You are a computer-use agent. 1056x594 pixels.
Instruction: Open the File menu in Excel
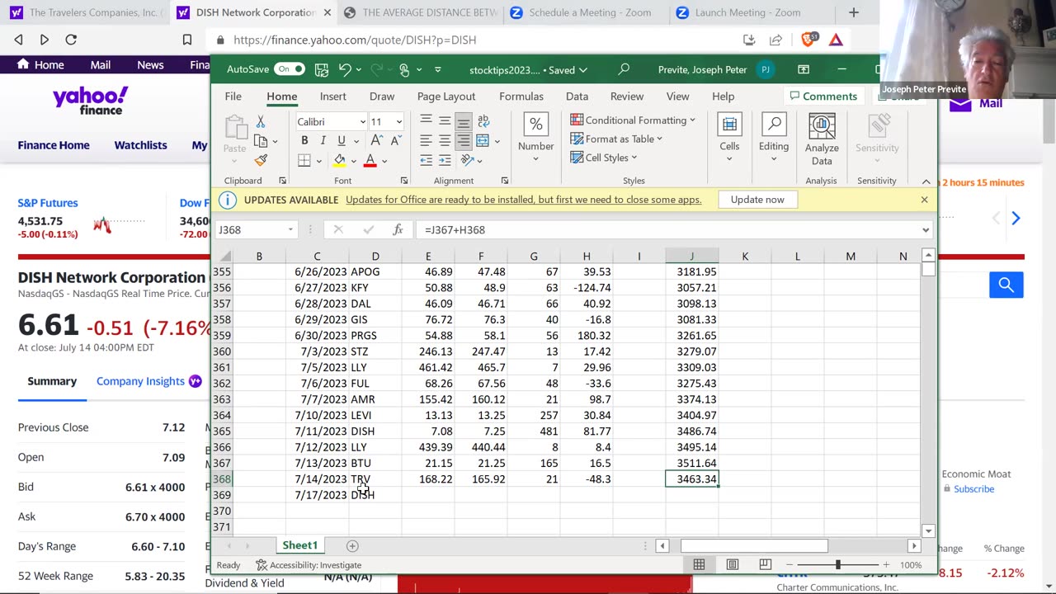[x=233, y=97]
